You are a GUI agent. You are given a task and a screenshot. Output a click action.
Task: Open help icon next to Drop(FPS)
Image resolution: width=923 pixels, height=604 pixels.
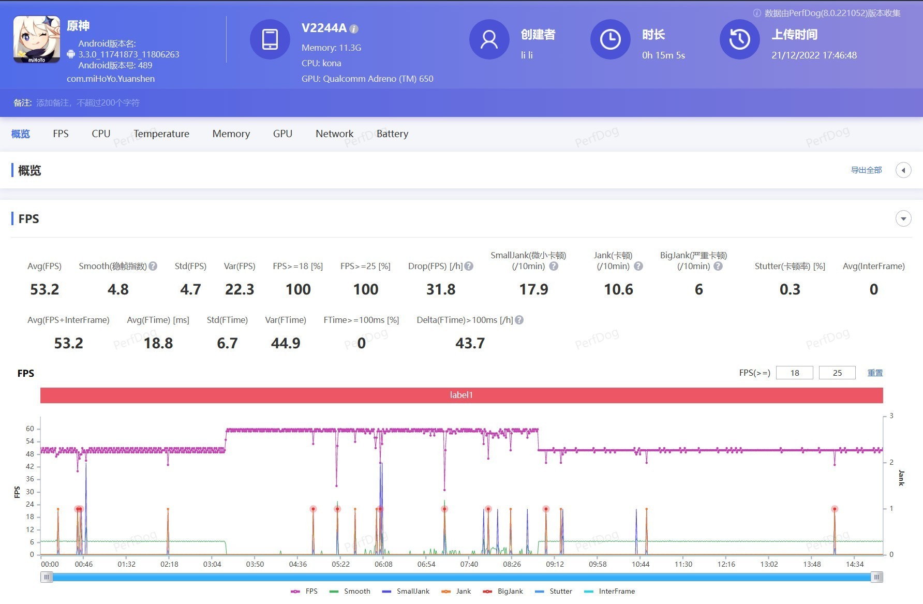click(x=469, y=266)
